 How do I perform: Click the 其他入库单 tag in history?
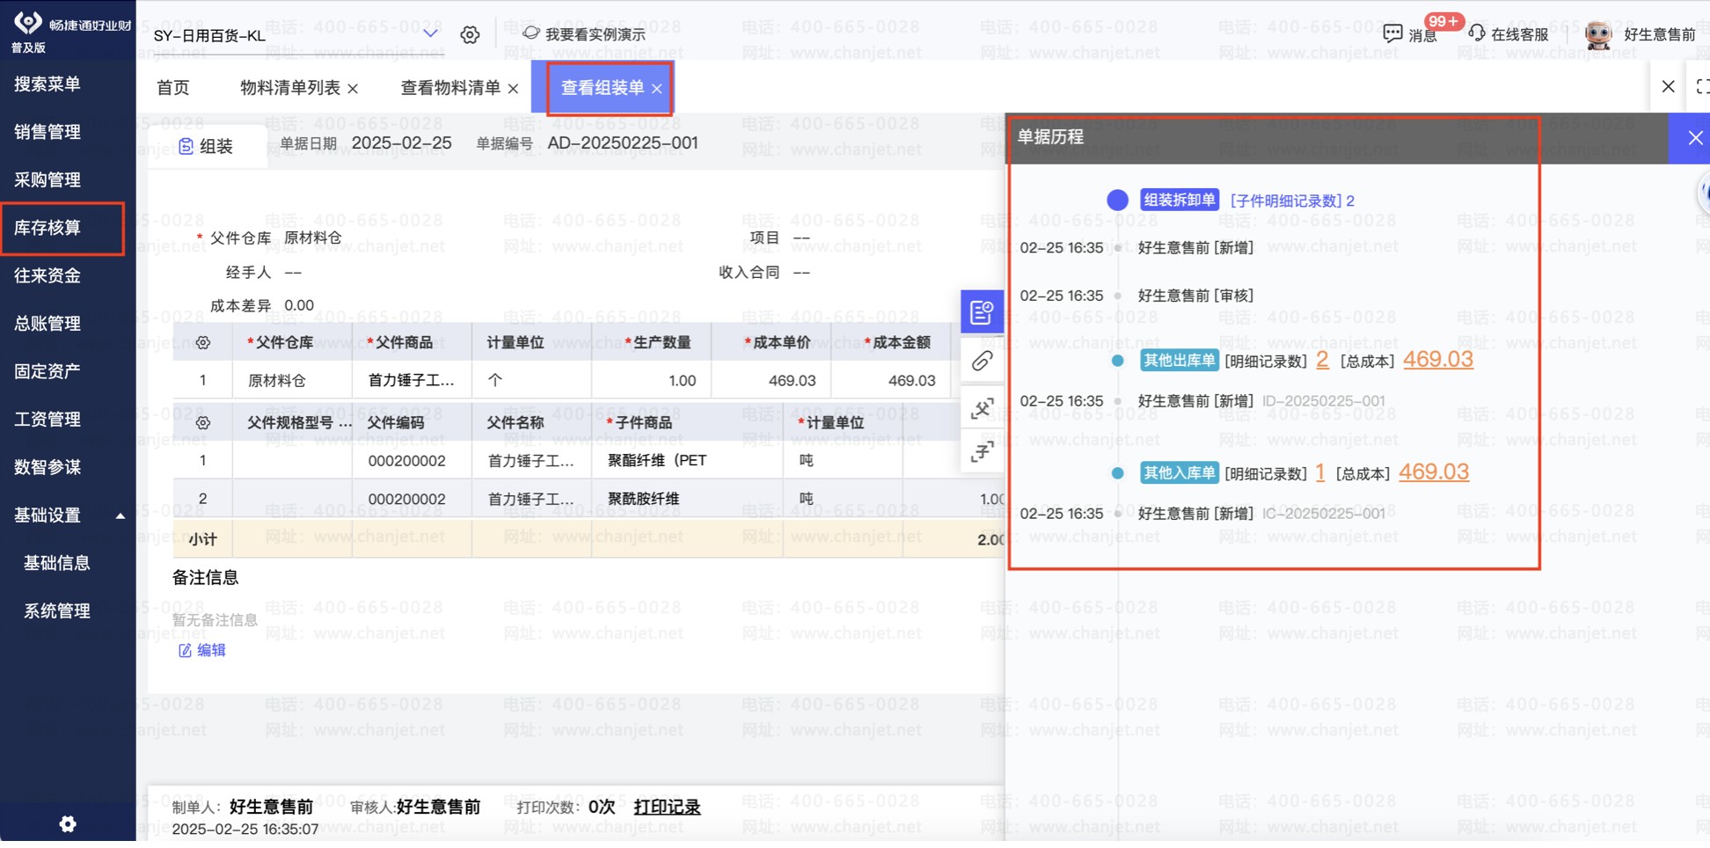point(1178,473)
